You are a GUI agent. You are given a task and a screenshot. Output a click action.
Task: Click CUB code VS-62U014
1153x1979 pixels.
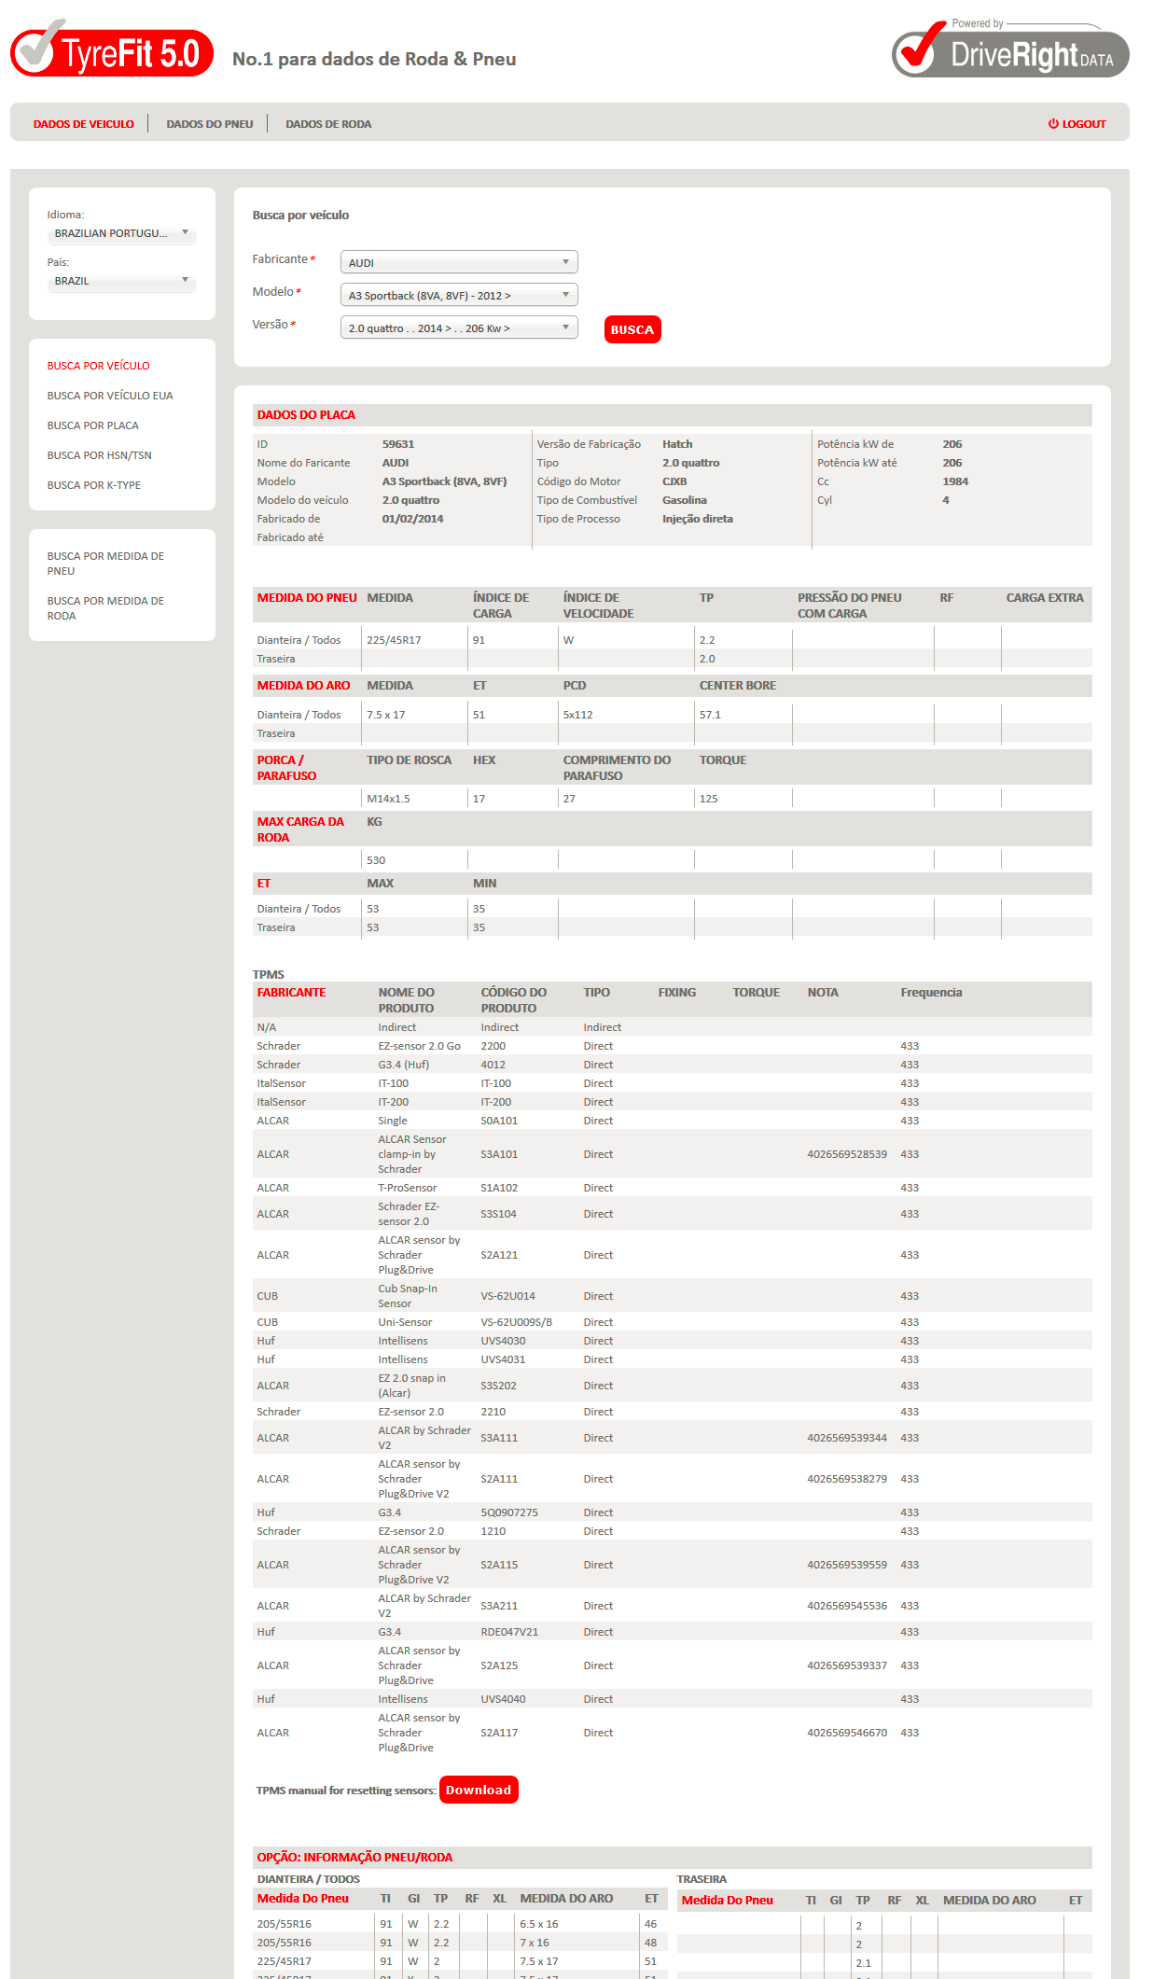pyautogui.click(x=508, y=1296)
